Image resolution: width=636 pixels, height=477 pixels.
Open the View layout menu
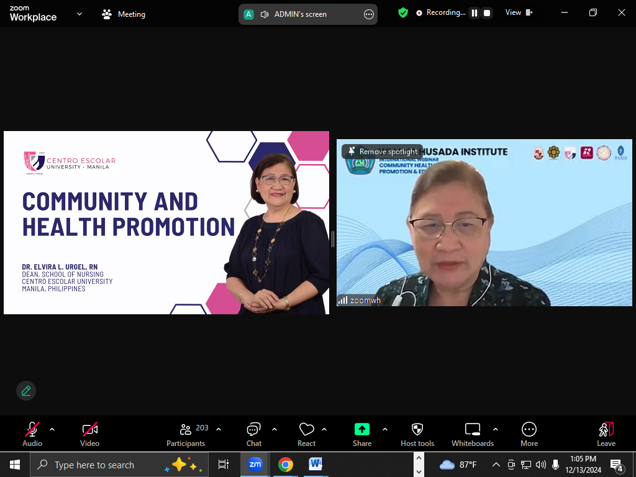(x=519, y=12)
